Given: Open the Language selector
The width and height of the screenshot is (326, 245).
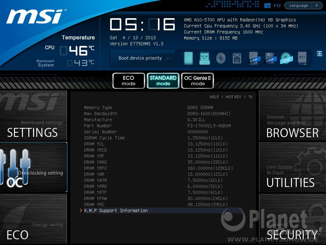Looking at the screenshot, I should pyautogui.click(x=299, y=5).
